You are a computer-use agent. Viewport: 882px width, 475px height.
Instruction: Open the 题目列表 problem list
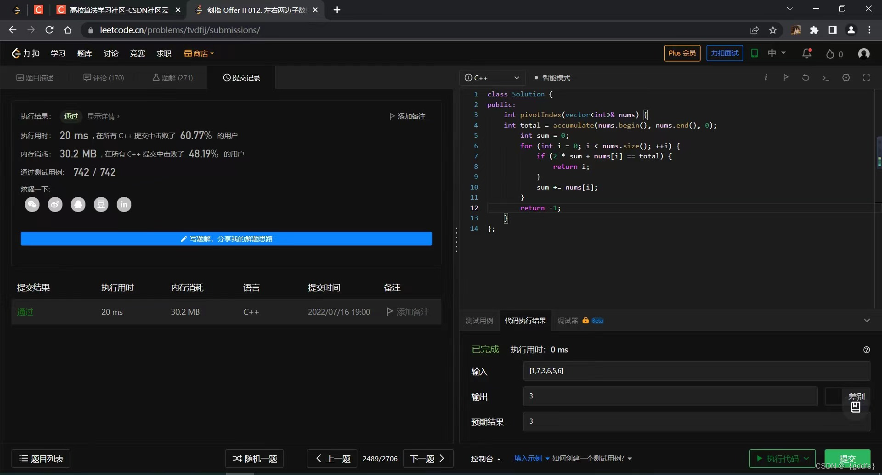(41, 458)
